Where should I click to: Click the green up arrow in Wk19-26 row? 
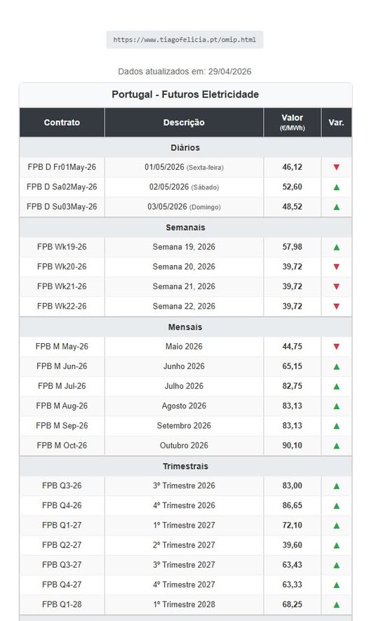336,247
